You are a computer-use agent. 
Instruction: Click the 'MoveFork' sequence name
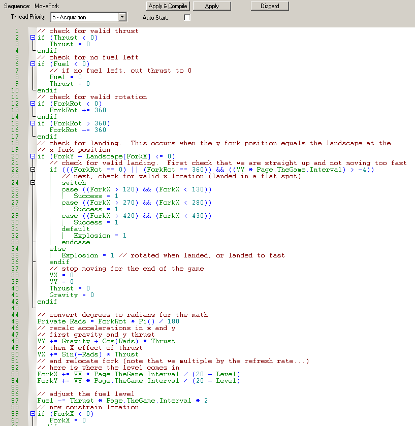47,6
